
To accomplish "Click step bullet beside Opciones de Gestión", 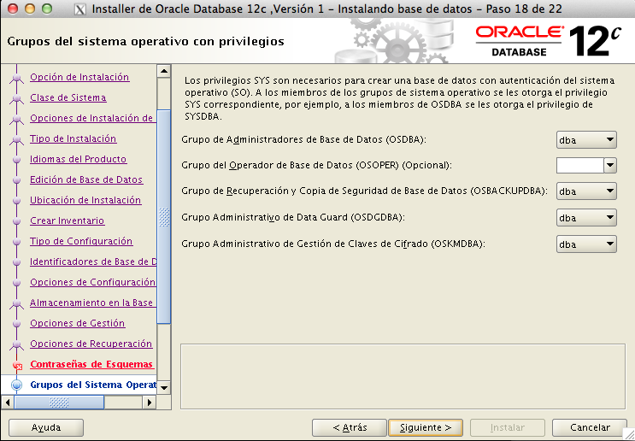I will (16, 324).
